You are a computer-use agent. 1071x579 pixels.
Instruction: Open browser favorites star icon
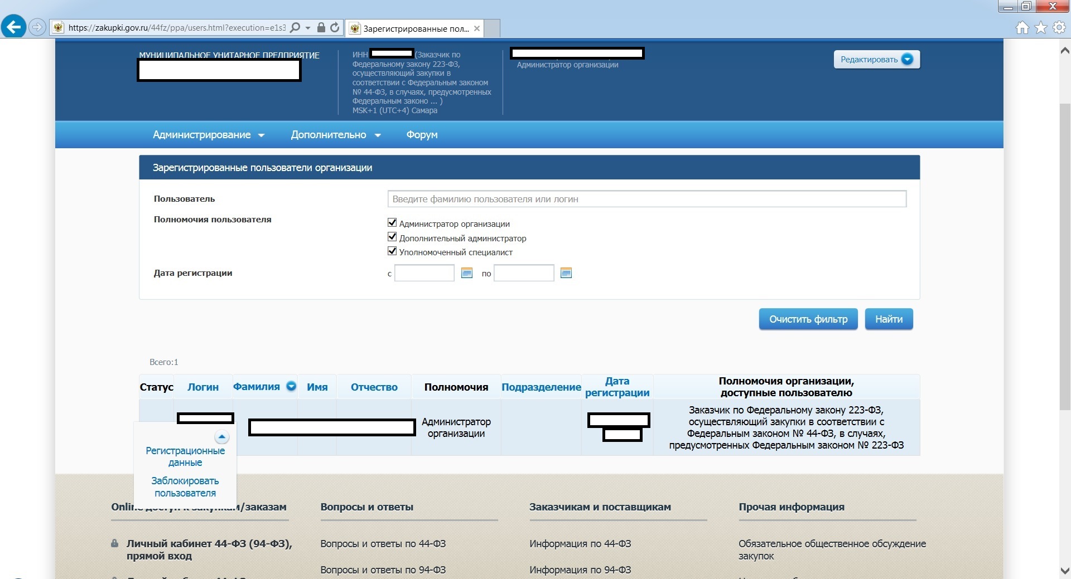pos(1040,28)
